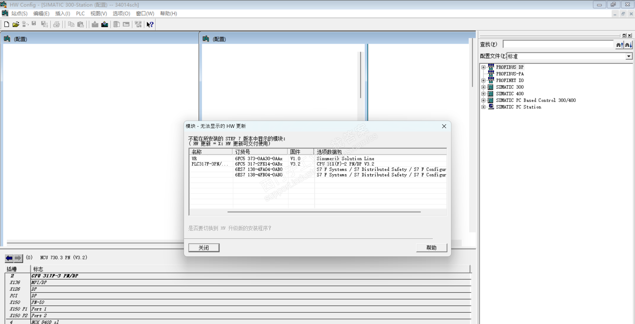Click the 选项数据包 column header
This screenshot has height=324, width=635.
tap(380, 152)
